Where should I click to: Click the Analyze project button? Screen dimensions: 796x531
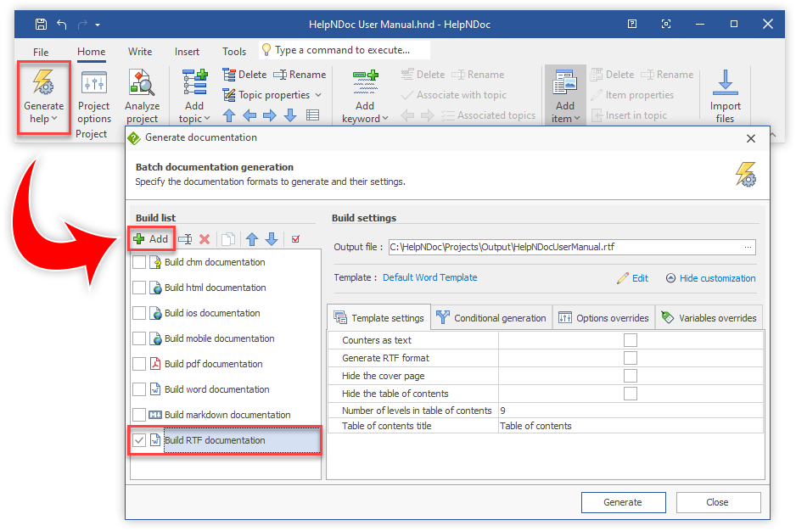coord(143,97)
